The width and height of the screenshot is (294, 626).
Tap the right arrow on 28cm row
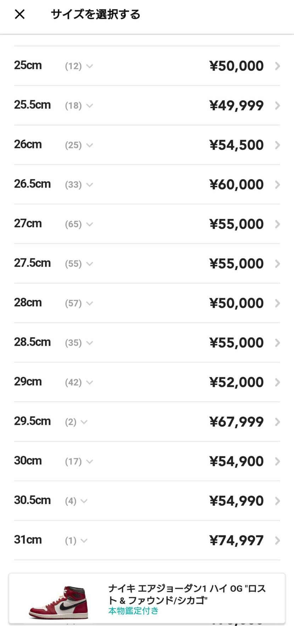pyautogui.click(x=278, y=303)
